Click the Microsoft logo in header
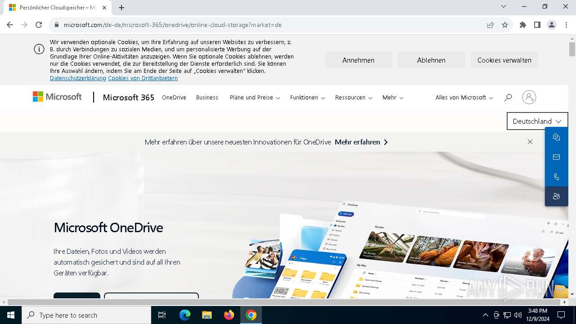The image size is (576, 324). 57,97
